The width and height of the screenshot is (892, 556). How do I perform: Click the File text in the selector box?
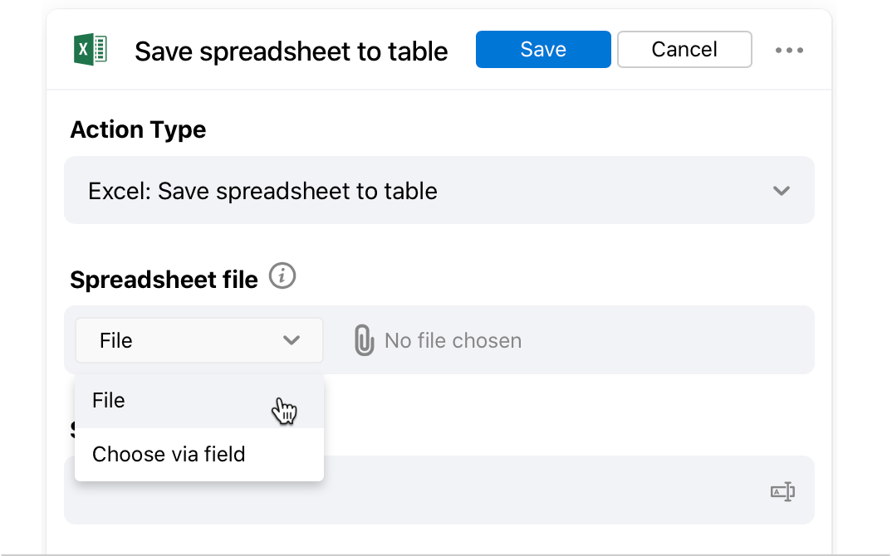[116, 340]
